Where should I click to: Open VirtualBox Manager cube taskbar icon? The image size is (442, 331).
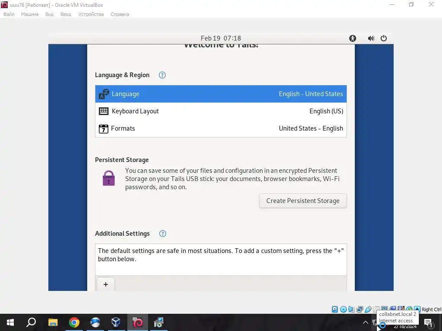[x=116, y=322]
